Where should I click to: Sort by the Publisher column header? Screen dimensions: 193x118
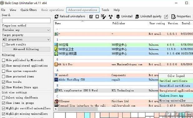119,23
